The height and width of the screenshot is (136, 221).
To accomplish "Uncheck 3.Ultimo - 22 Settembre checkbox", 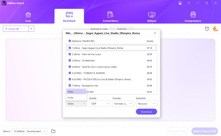I will (70, 60).
